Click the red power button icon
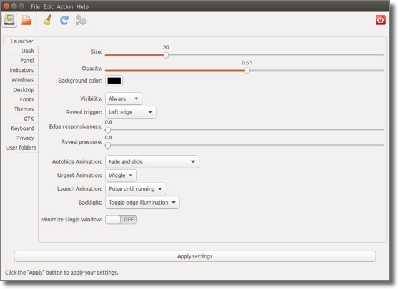This screenshot has width=398, height=289. click(x=381, y=20)
